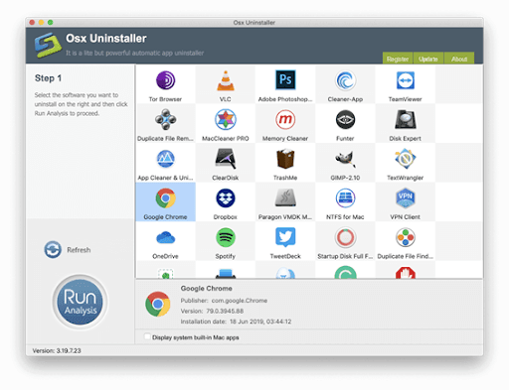509x390 pixels.
Task: Select App Cleaner & Uninstaller icon
Action: tap(165, 159)
